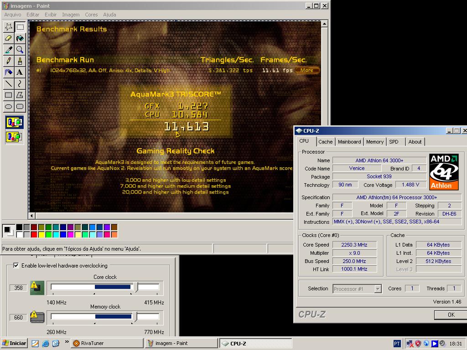Screen dimensions: 467x350
Task: Expand the quick launch overflow chevron
Action: click(x=67, y=342)
